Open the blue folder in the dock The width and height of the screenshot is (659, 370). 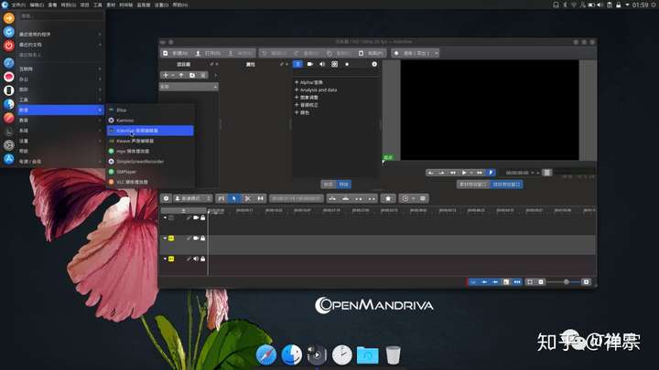pyautogui.click(x=367, y=355)
